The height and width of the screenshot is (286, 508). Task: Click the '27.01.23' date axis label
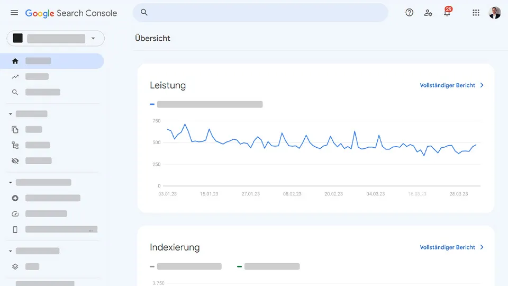click(250, 194)
